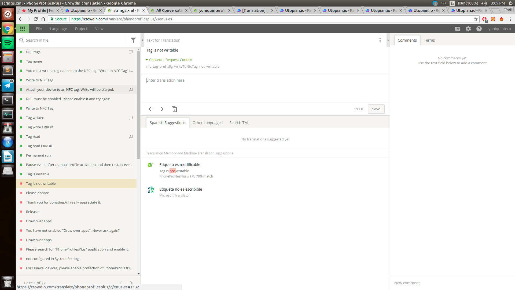This screenshot has width=515, height=290.
Task: Click the Request Context link
Action: click(x=179, y=60)
